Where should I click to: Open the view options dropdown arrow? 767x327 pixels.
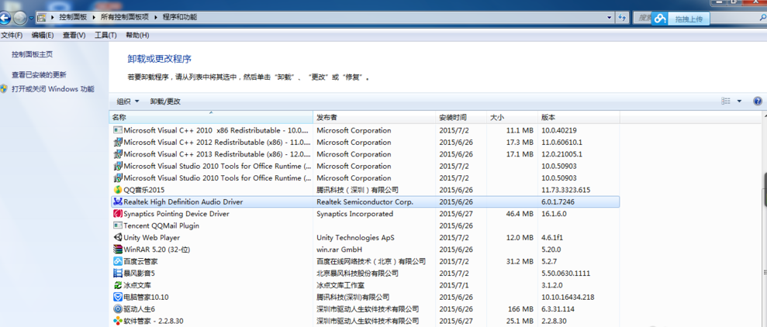pos(739,102)
